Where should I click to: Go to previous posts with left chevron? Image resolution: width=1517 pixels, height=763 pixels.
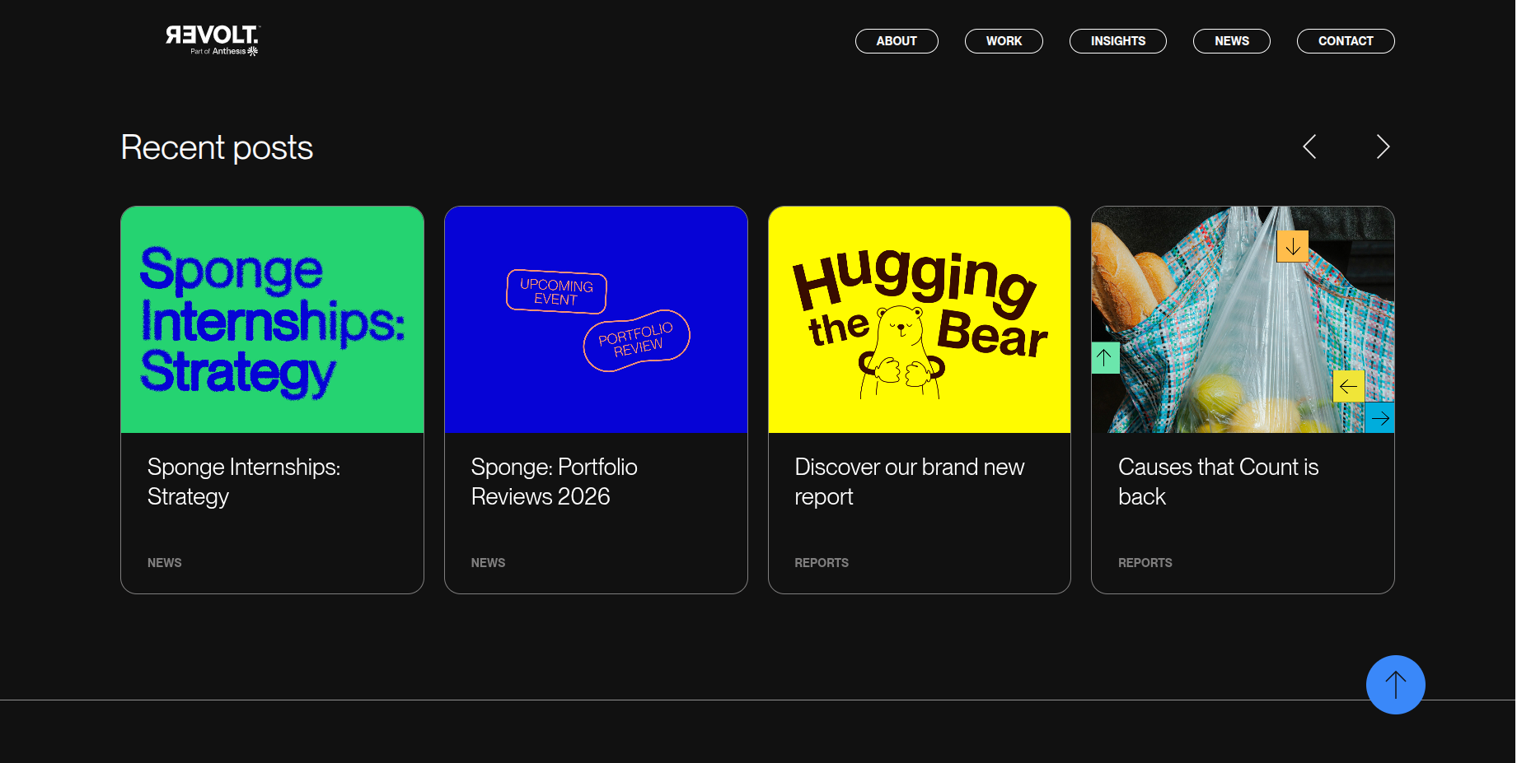(x=1309, y=147)
